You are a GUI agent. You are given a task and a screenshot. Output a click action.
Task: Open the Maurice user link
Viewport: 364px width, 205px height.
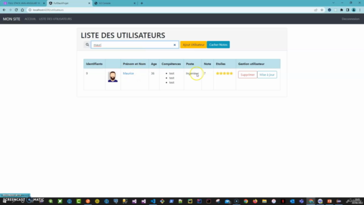(129, 73)
